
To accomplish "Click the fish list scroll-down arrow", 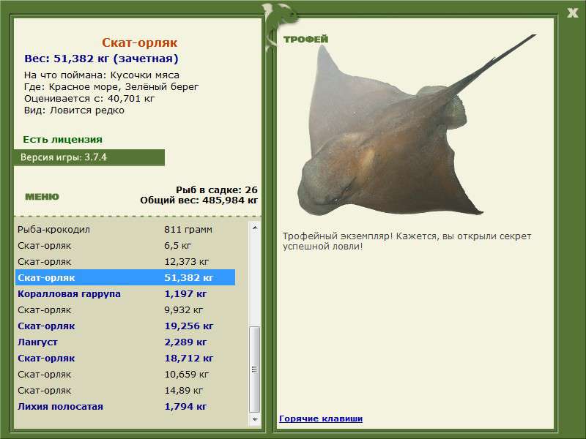I will click(x=254, y=419).
